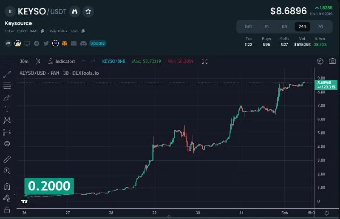Click the redo arrow in chart toolbar
This screenshot has width=340, height=219.
93,61
